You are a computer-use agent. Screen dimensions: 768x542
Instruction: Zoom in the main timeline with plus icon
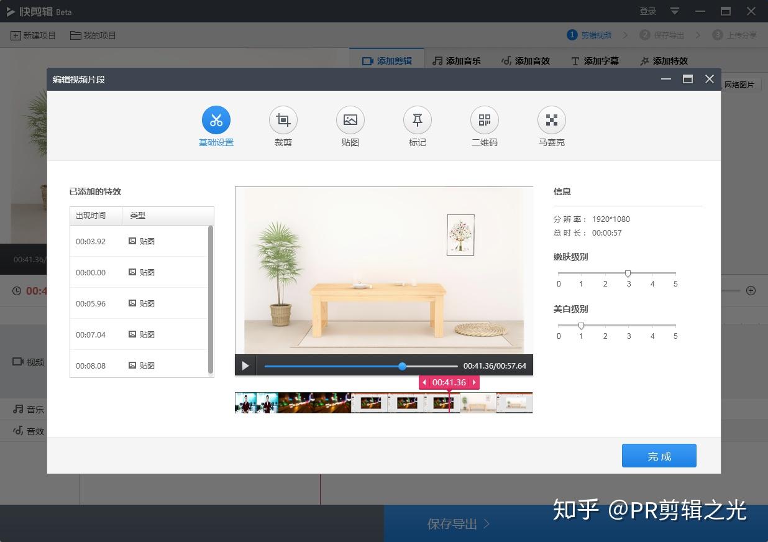point(751,290)
